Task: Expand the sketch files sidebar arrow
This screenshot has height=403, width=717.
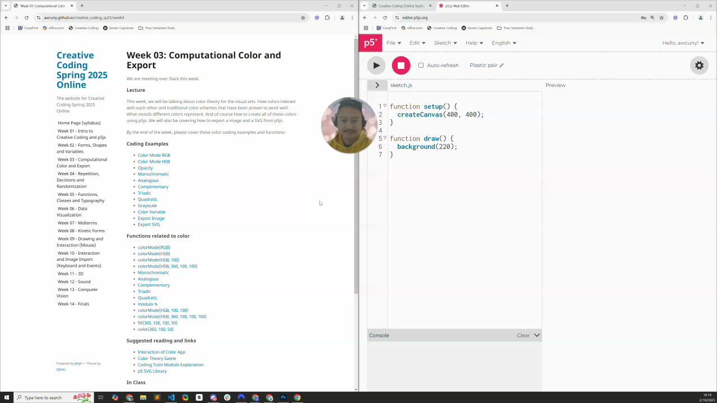Action: pyautogui.click(x=377, y=85)
